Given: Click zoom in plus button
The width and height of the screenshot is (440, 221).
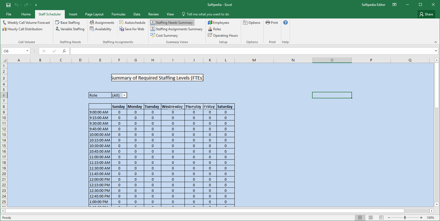Looking at the screenshot, I should [421, 218].
